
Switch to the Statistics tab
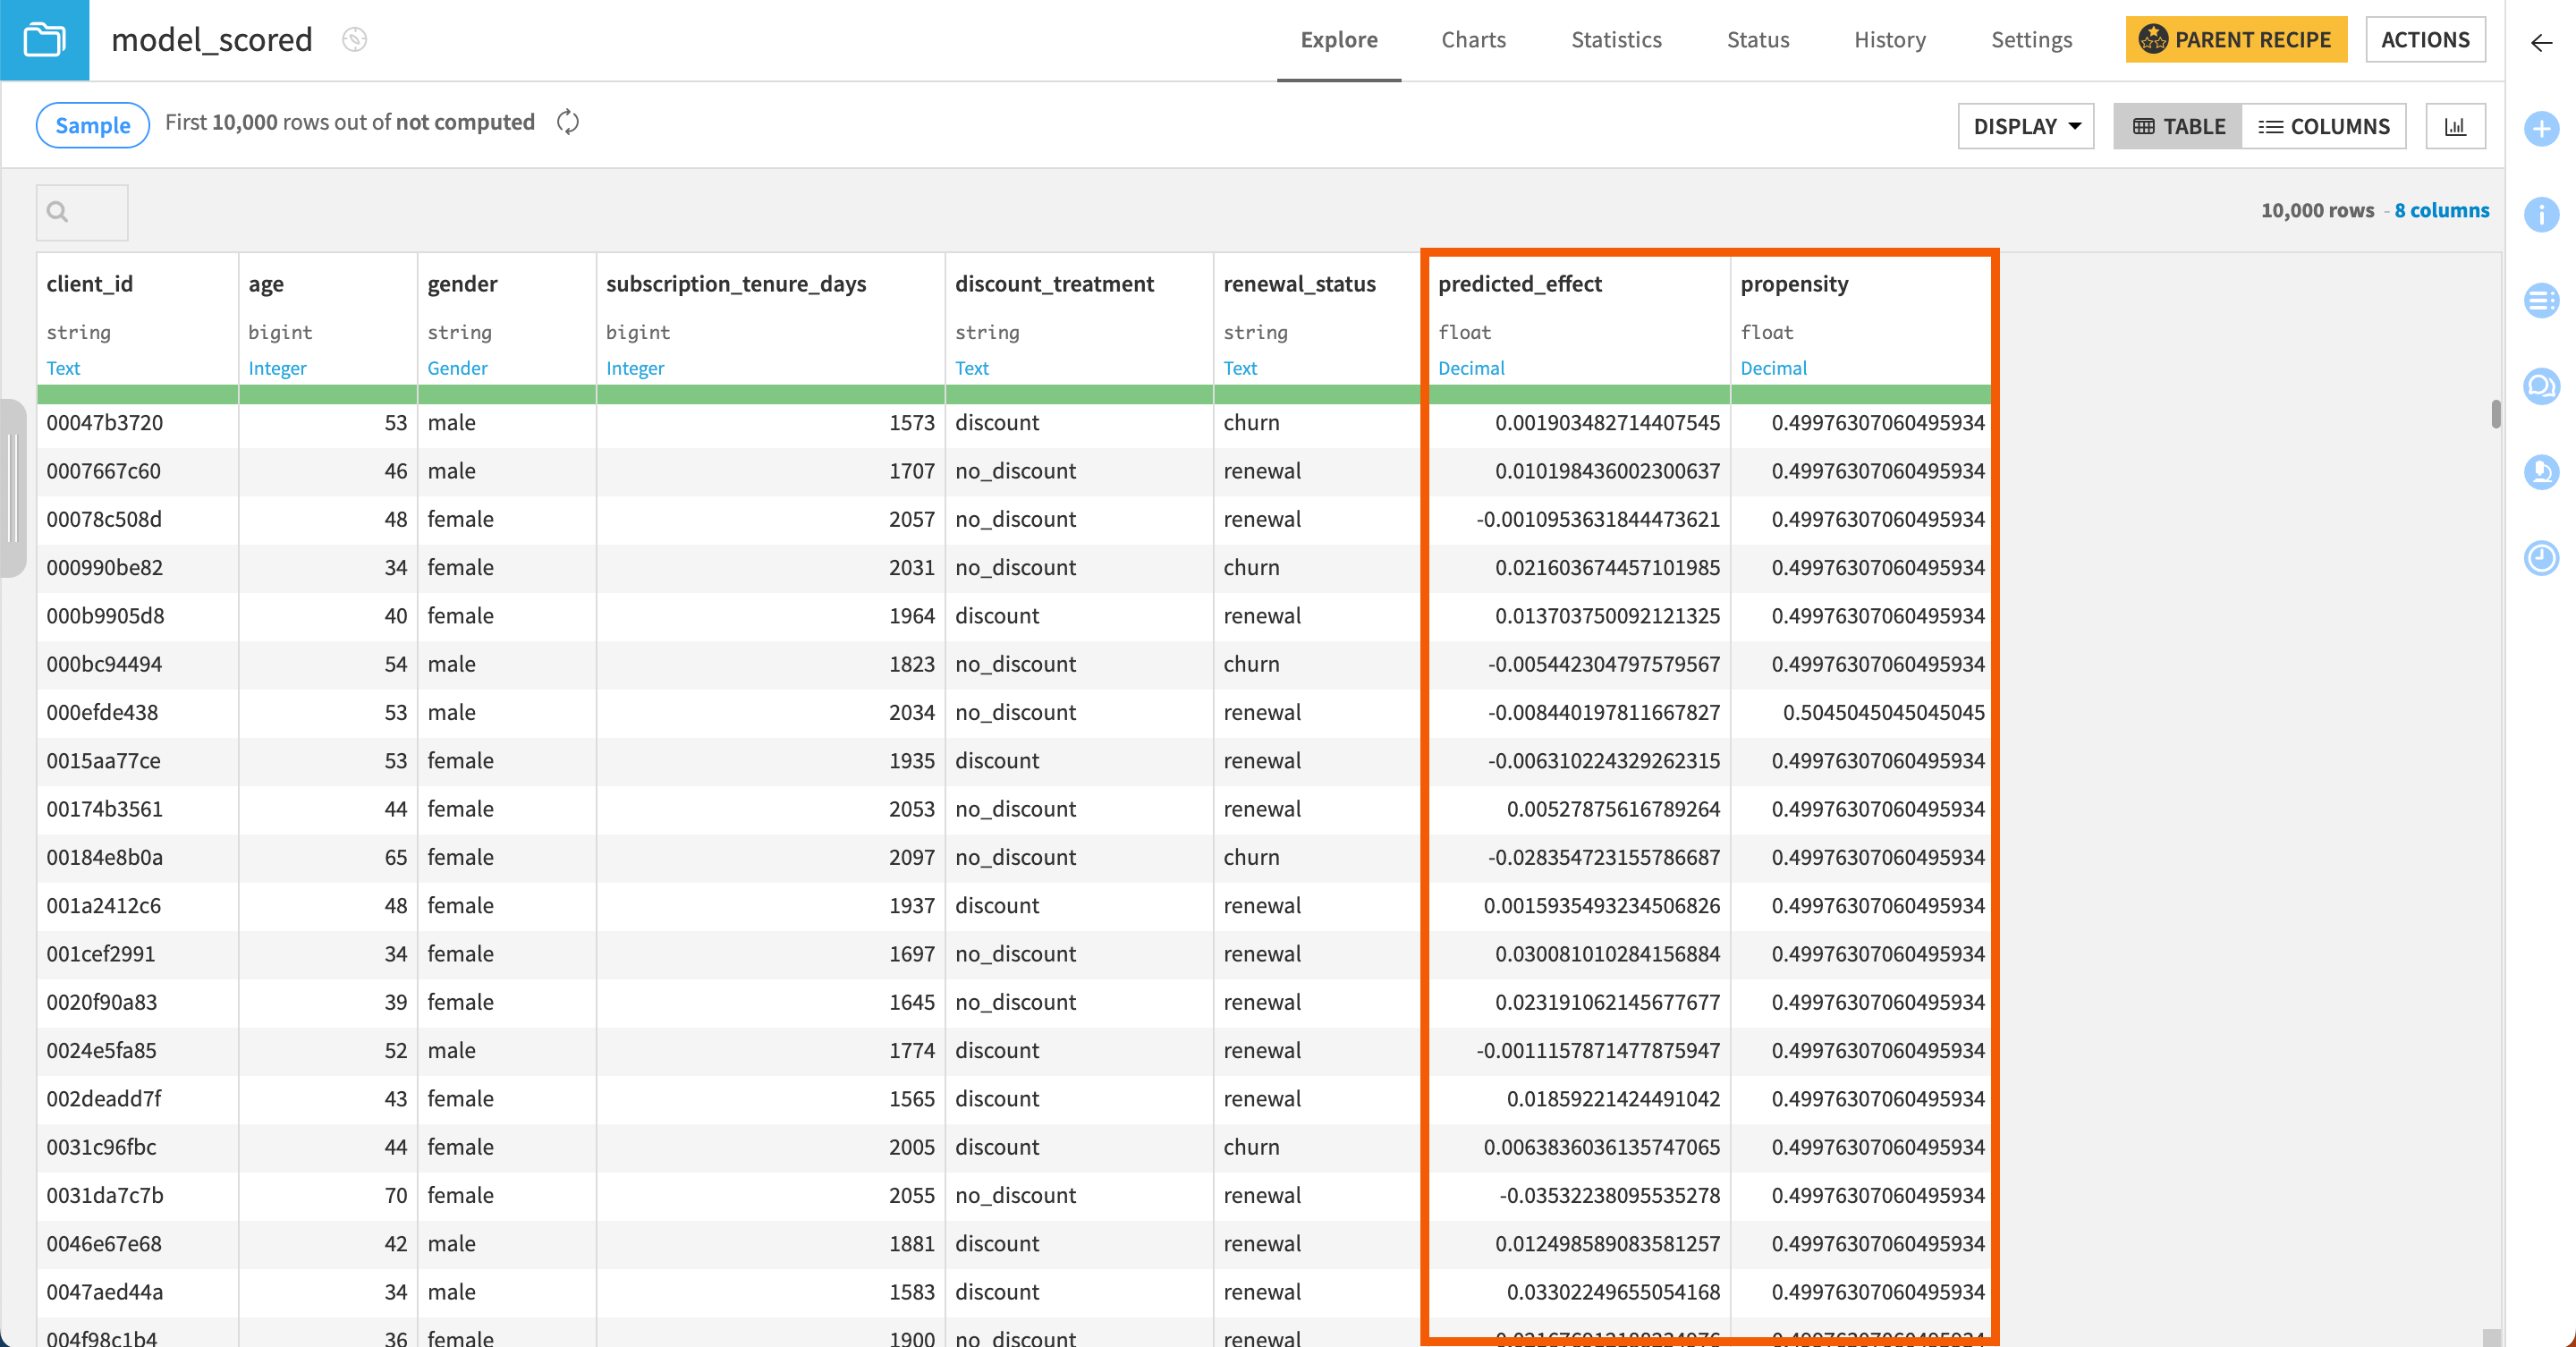point(1616,40)
